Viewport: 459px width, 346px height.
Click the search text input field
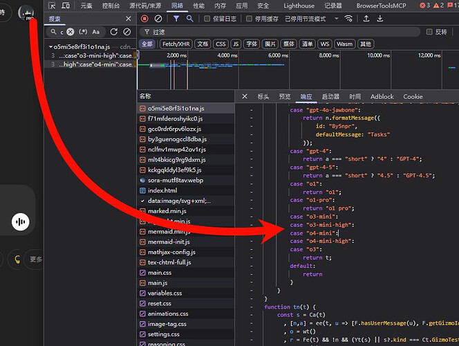point(62,32)
